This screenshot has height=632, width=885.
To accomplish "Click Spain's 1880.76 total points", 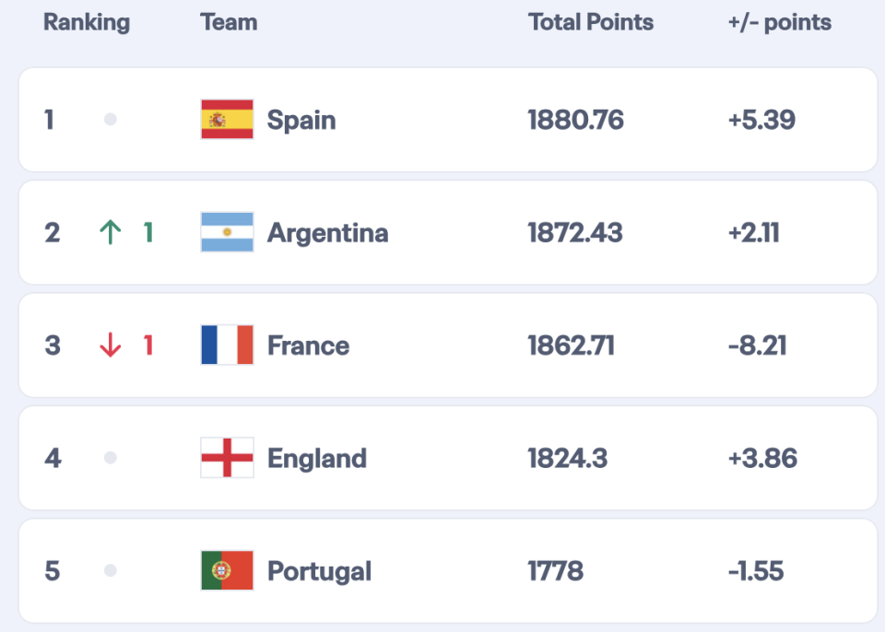I will click(x=575, y=120).
